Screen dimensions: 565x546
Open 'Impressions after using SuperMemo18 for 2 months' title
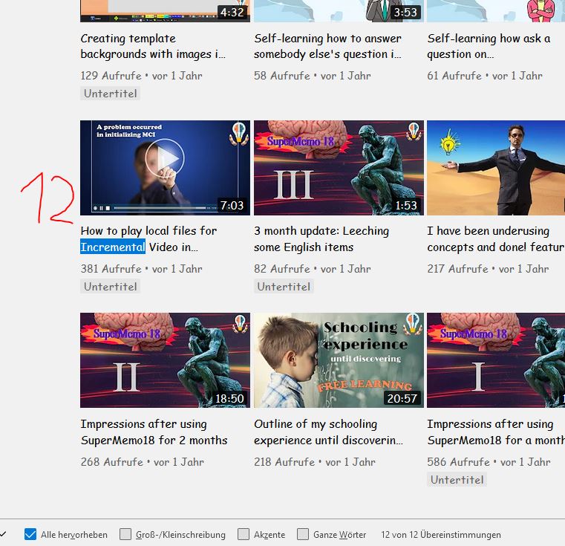154,432
